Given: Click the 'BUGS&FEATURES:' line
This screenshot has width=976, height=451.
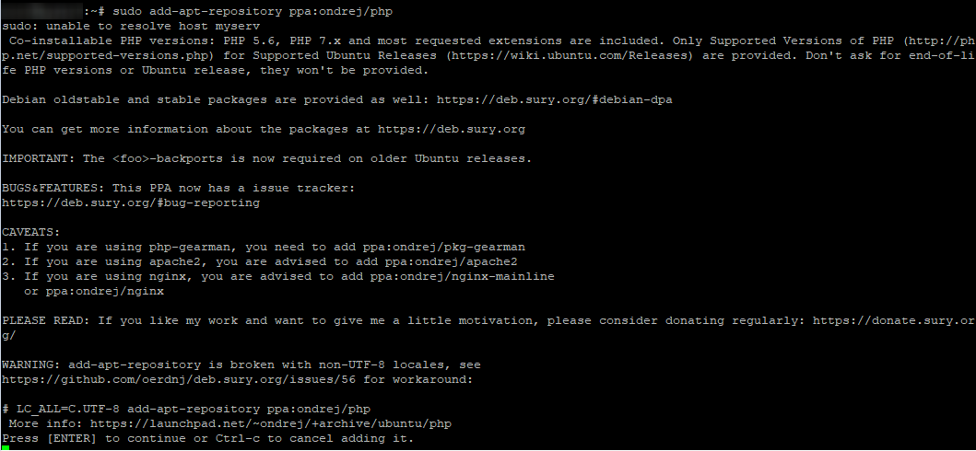Looking at the screenshot, I should click(x=179, y=188).
